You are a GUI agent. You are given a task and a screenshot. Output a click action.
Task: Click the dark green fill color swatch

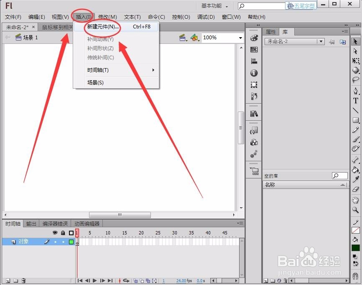(x=356, y=248)
